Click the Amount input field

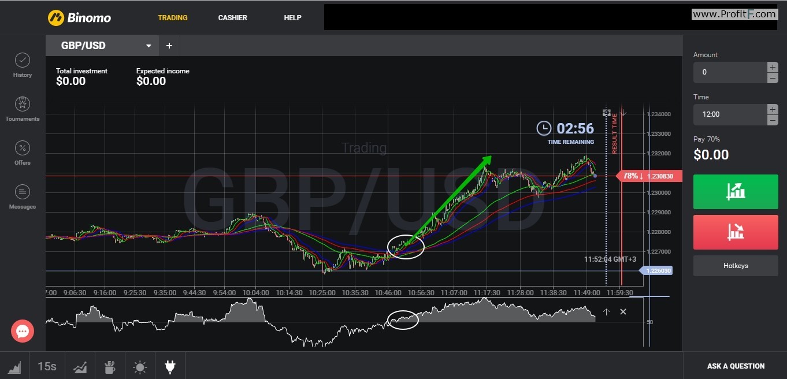click(x=730, y=72)
